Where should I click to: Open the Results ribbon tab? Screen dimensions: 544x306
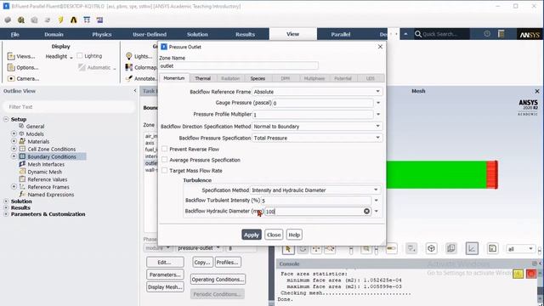245,34
